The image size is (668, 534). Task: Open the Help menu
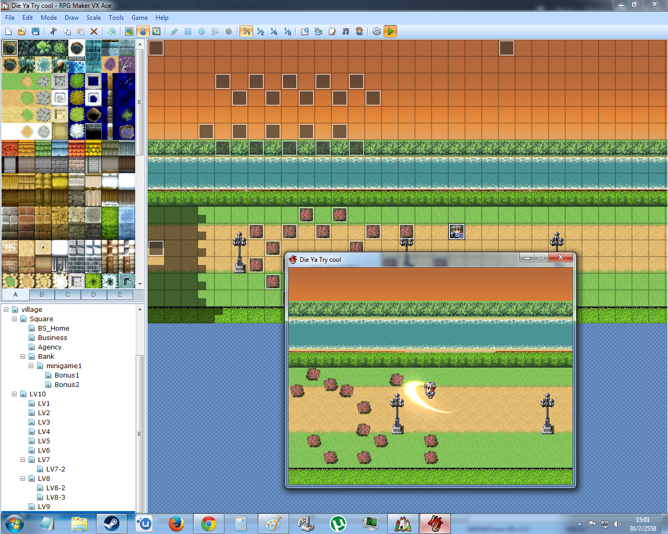pos(162,18)
